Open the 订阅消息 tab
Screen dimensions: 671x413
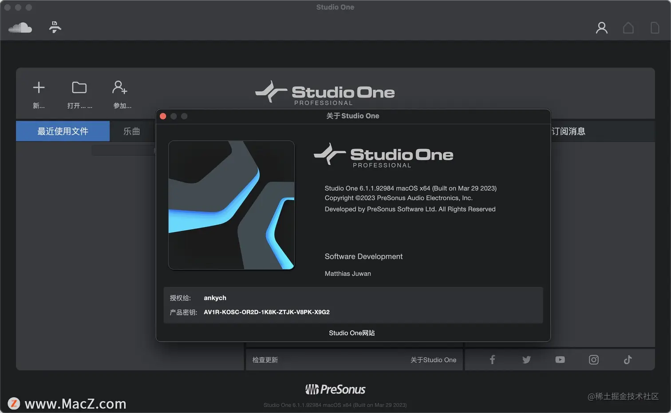coord(568,131)
